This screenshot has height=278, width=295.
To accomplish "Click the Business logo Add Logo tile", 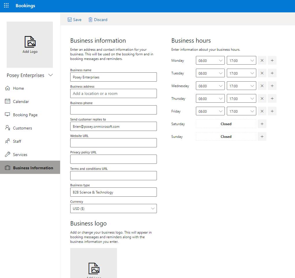I will 94,263.
